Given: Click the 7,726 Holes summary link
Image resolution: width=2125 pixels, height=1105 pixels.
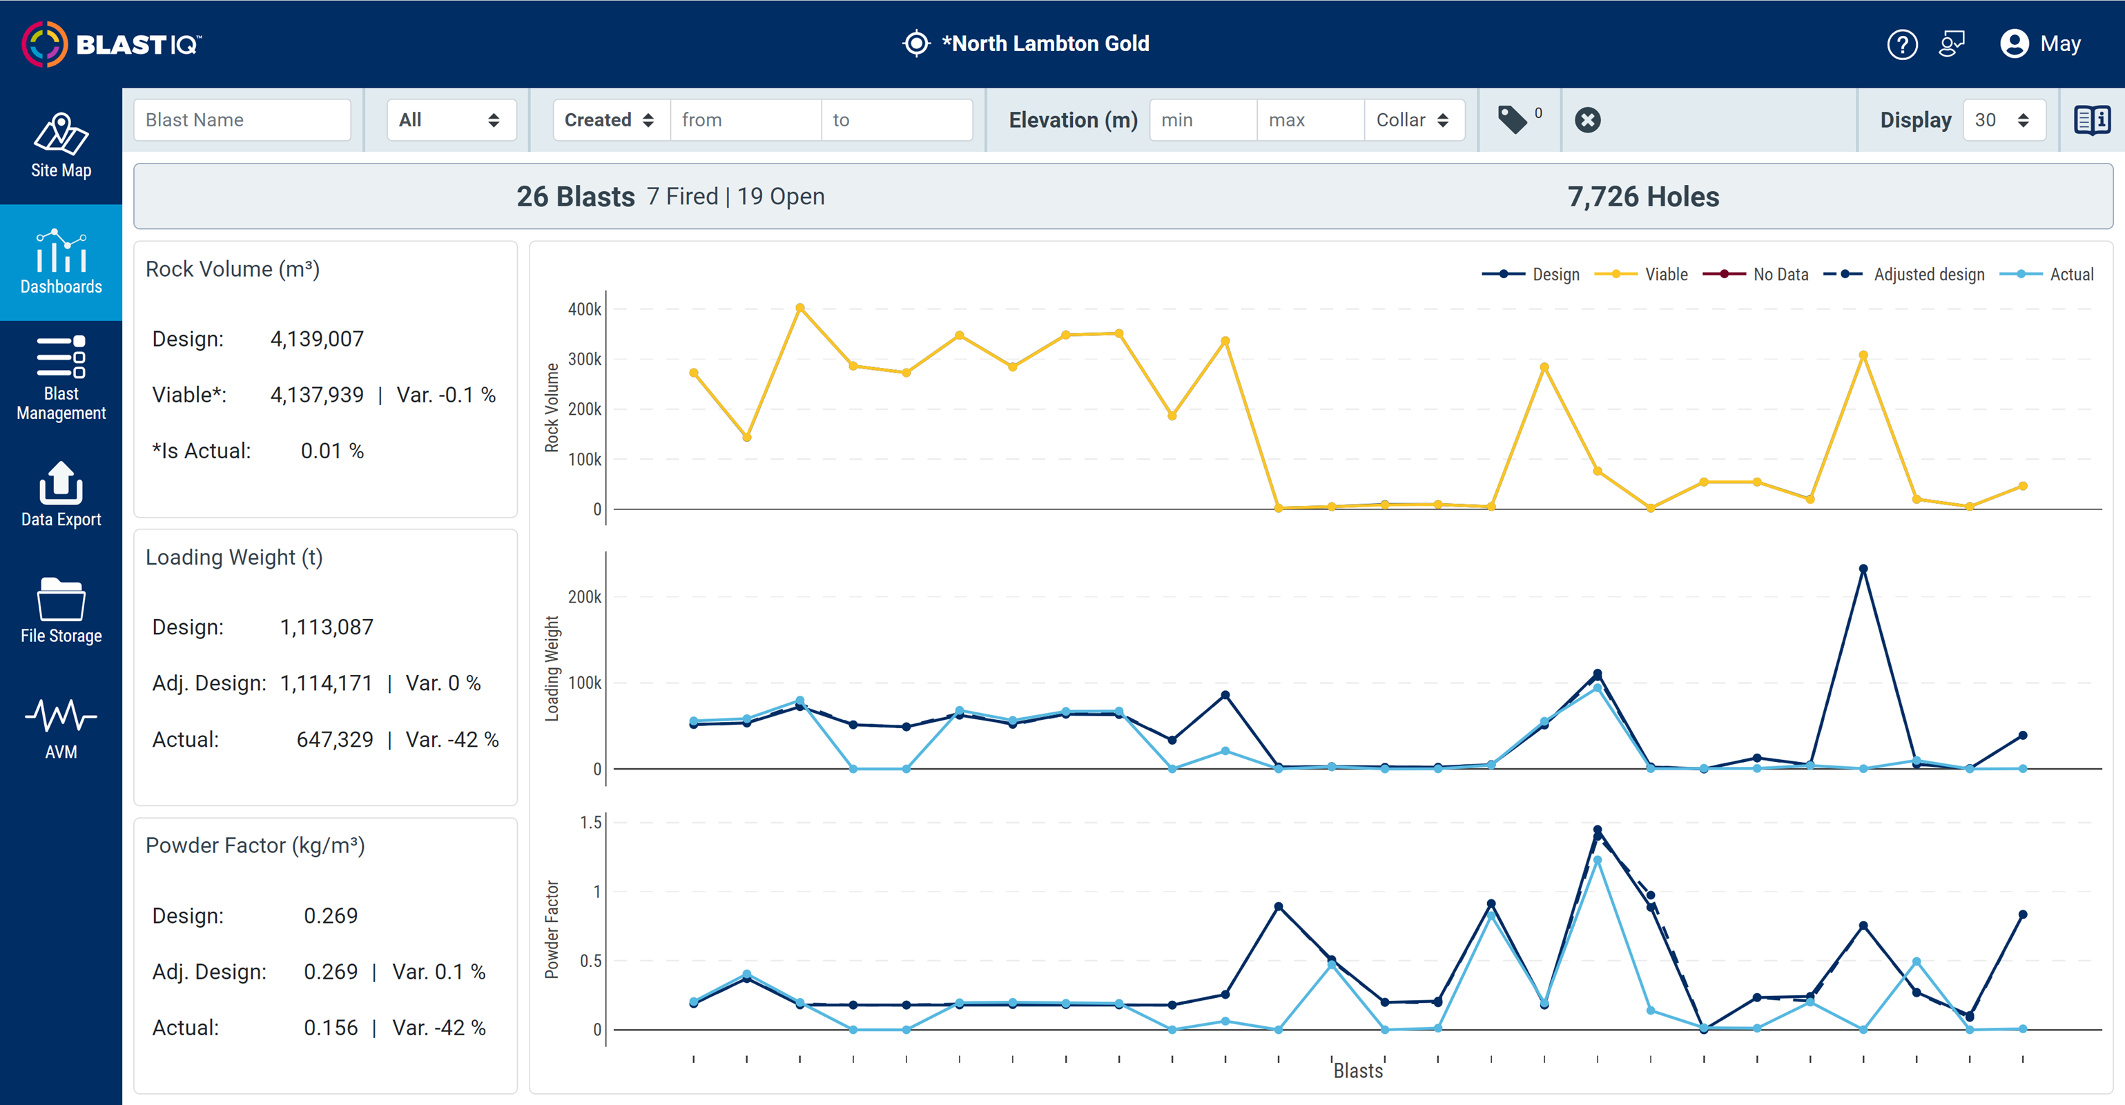Looking at the screenshot, I should click(x=1642, y=196).
